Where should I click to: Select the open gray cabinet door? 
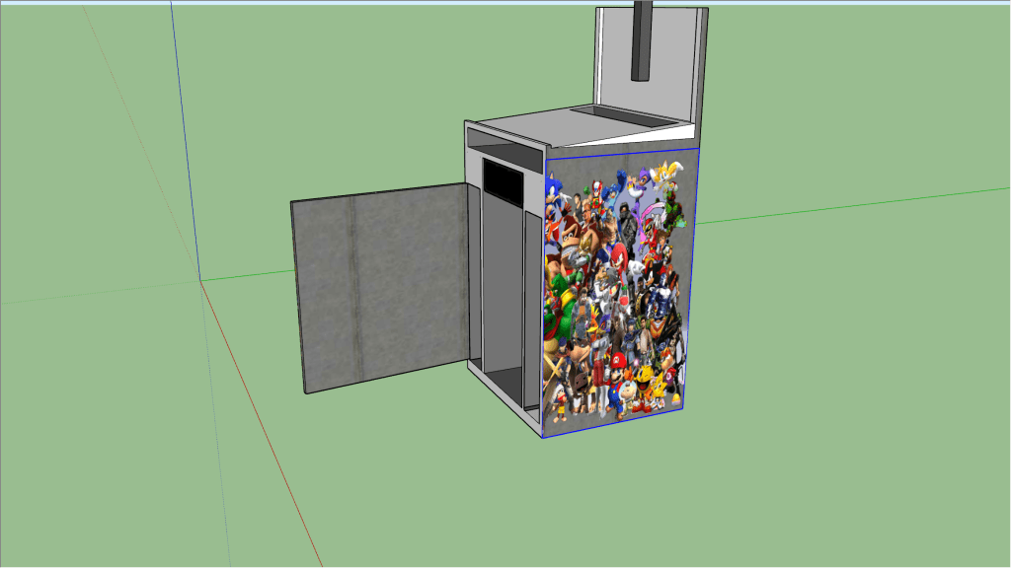click(380, 286)
